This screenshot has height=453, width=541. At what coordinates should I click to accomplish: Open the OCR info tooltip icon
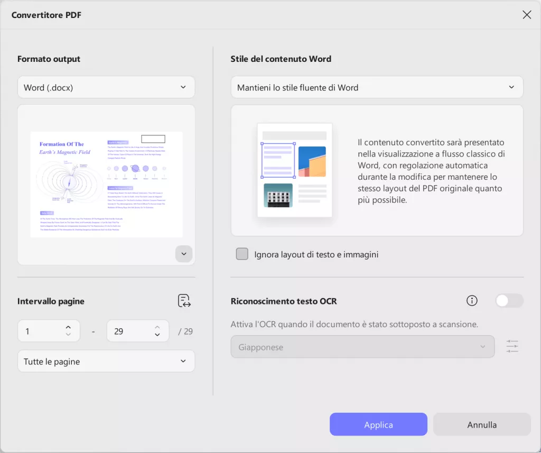(472, 301)
